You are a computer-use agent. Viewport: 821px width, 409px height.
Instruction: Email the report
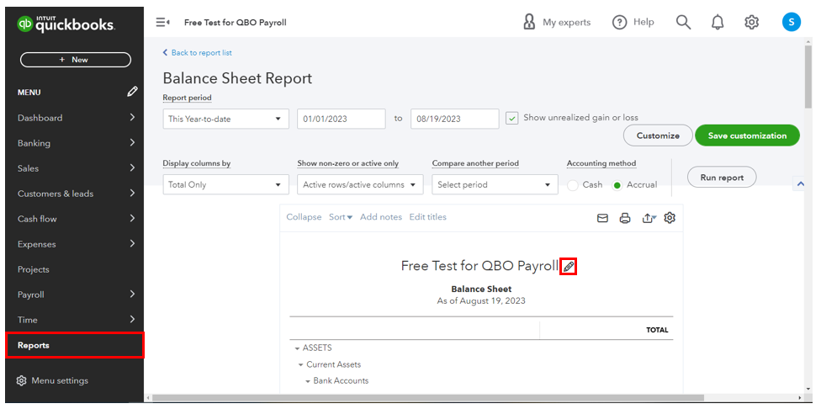coord(602,218)
